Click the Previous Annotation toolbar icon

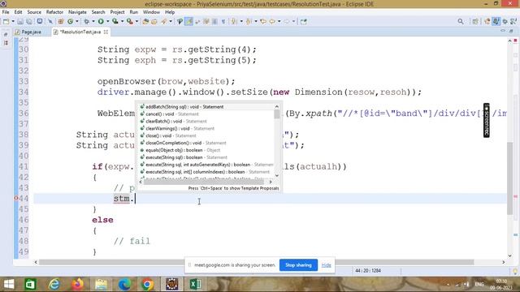(249, 22)
